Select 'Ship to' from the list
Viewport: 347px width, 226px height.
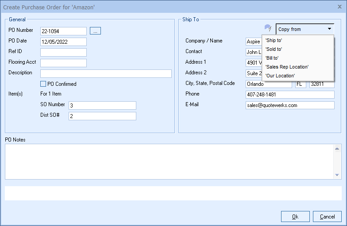click(x=274, y=40)
